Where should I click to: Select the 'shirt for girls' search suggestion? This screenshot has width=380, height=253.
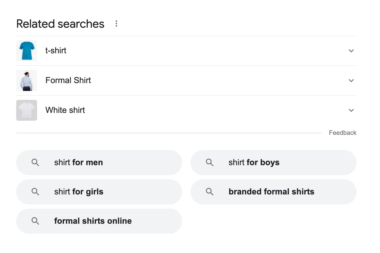79,192
